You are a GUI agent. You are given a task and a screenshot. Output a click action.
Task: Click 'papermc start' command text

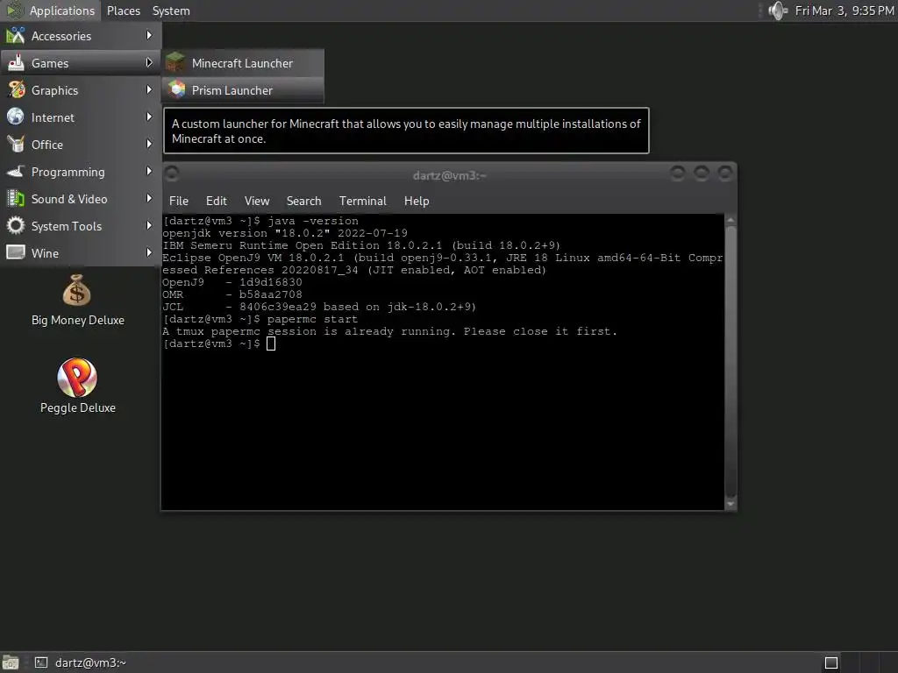pos(312,319)
